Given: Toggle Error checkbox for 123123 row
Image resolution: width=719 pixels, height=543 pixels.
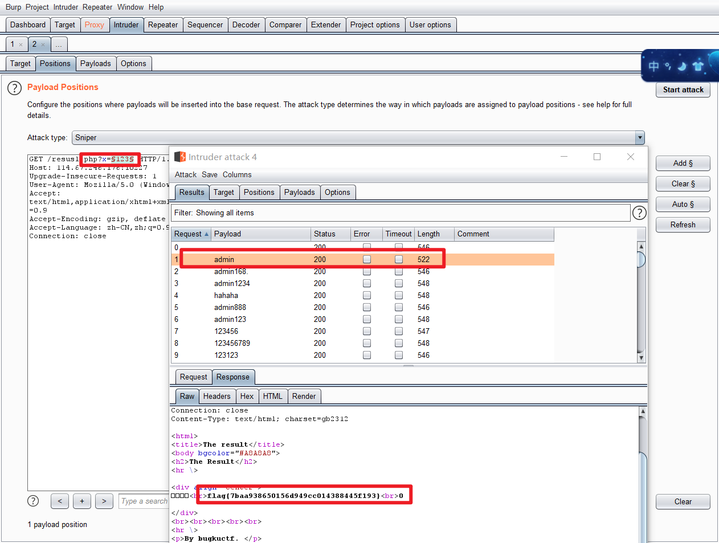Looking at the screenshot, I should [x=367, y=355].
